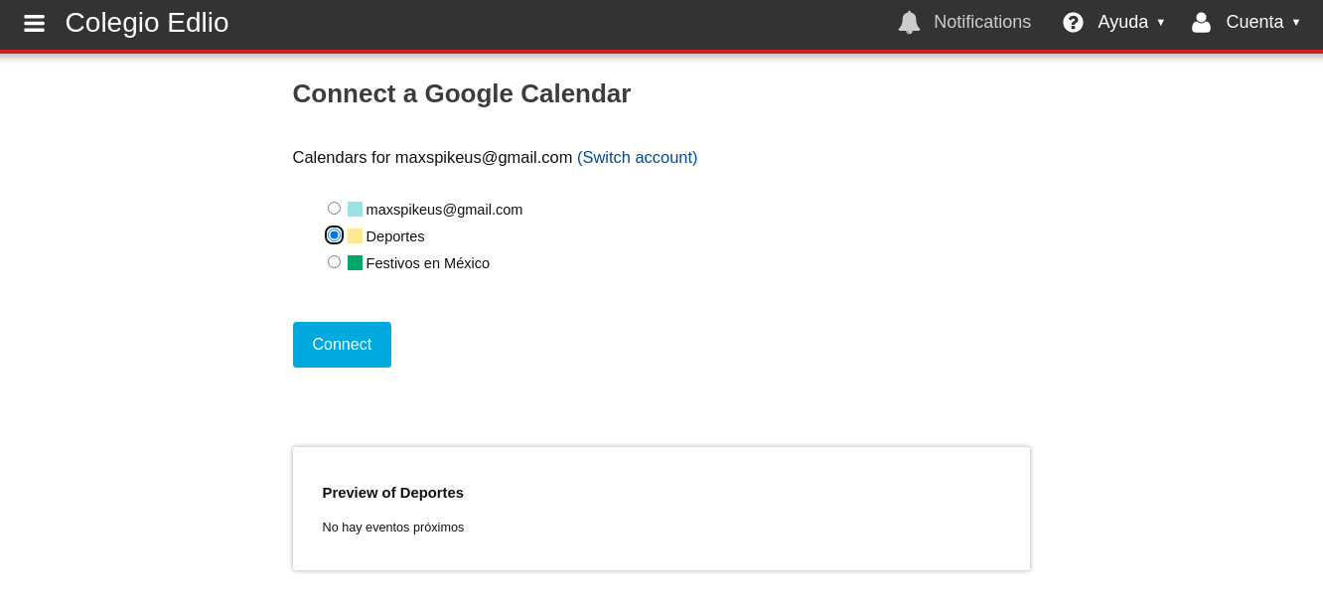Follow the Switch account link
This screenshot has width=1323, height=607.
click(637, 157)
